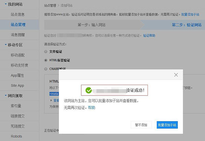Choose the CNAME验证 radio option
Screen dimensions: 205x141
46,69
